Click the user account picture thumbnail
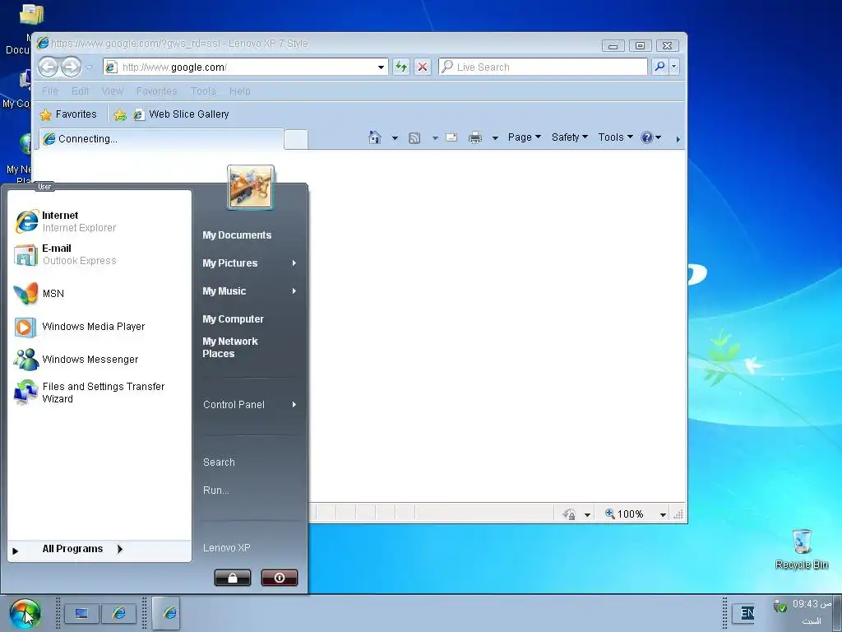Image resolution: width=842 pixels, height=632 pixels. pos(251,187)
